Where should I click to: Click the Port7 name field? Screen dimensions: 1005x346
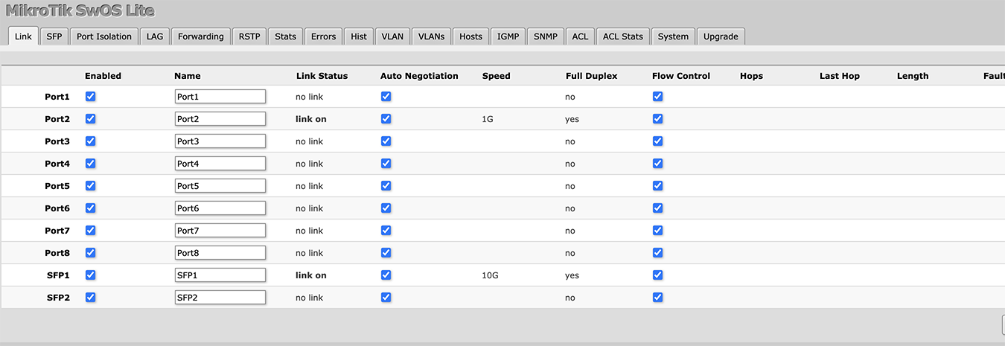tap(220, 231)
